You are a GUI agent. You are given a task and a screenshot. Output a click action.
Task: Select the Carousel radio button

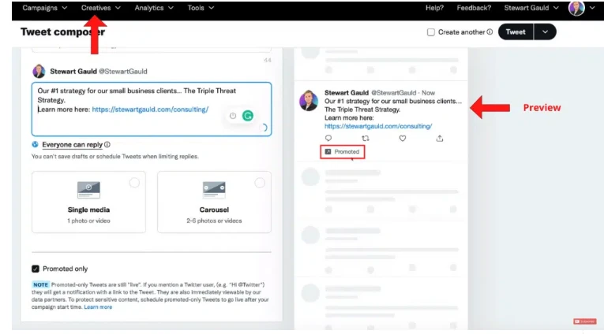[260, 183]
